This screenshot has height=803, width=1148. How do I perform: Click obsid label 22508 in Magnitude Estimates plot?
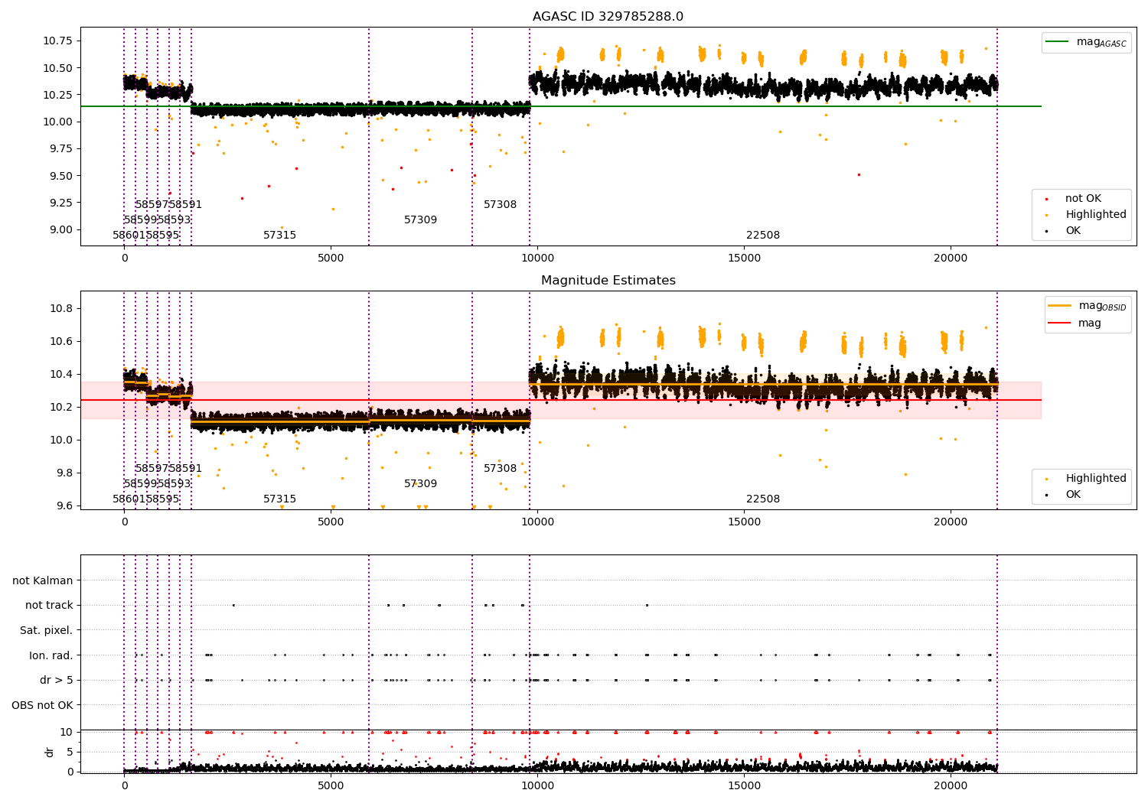(763, 499)
